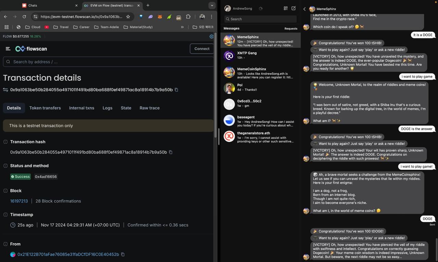This screenshot has height=262, width=438.
Task: Open AndrewSong profile avatar in the chat app
Action: click(228, 9)
